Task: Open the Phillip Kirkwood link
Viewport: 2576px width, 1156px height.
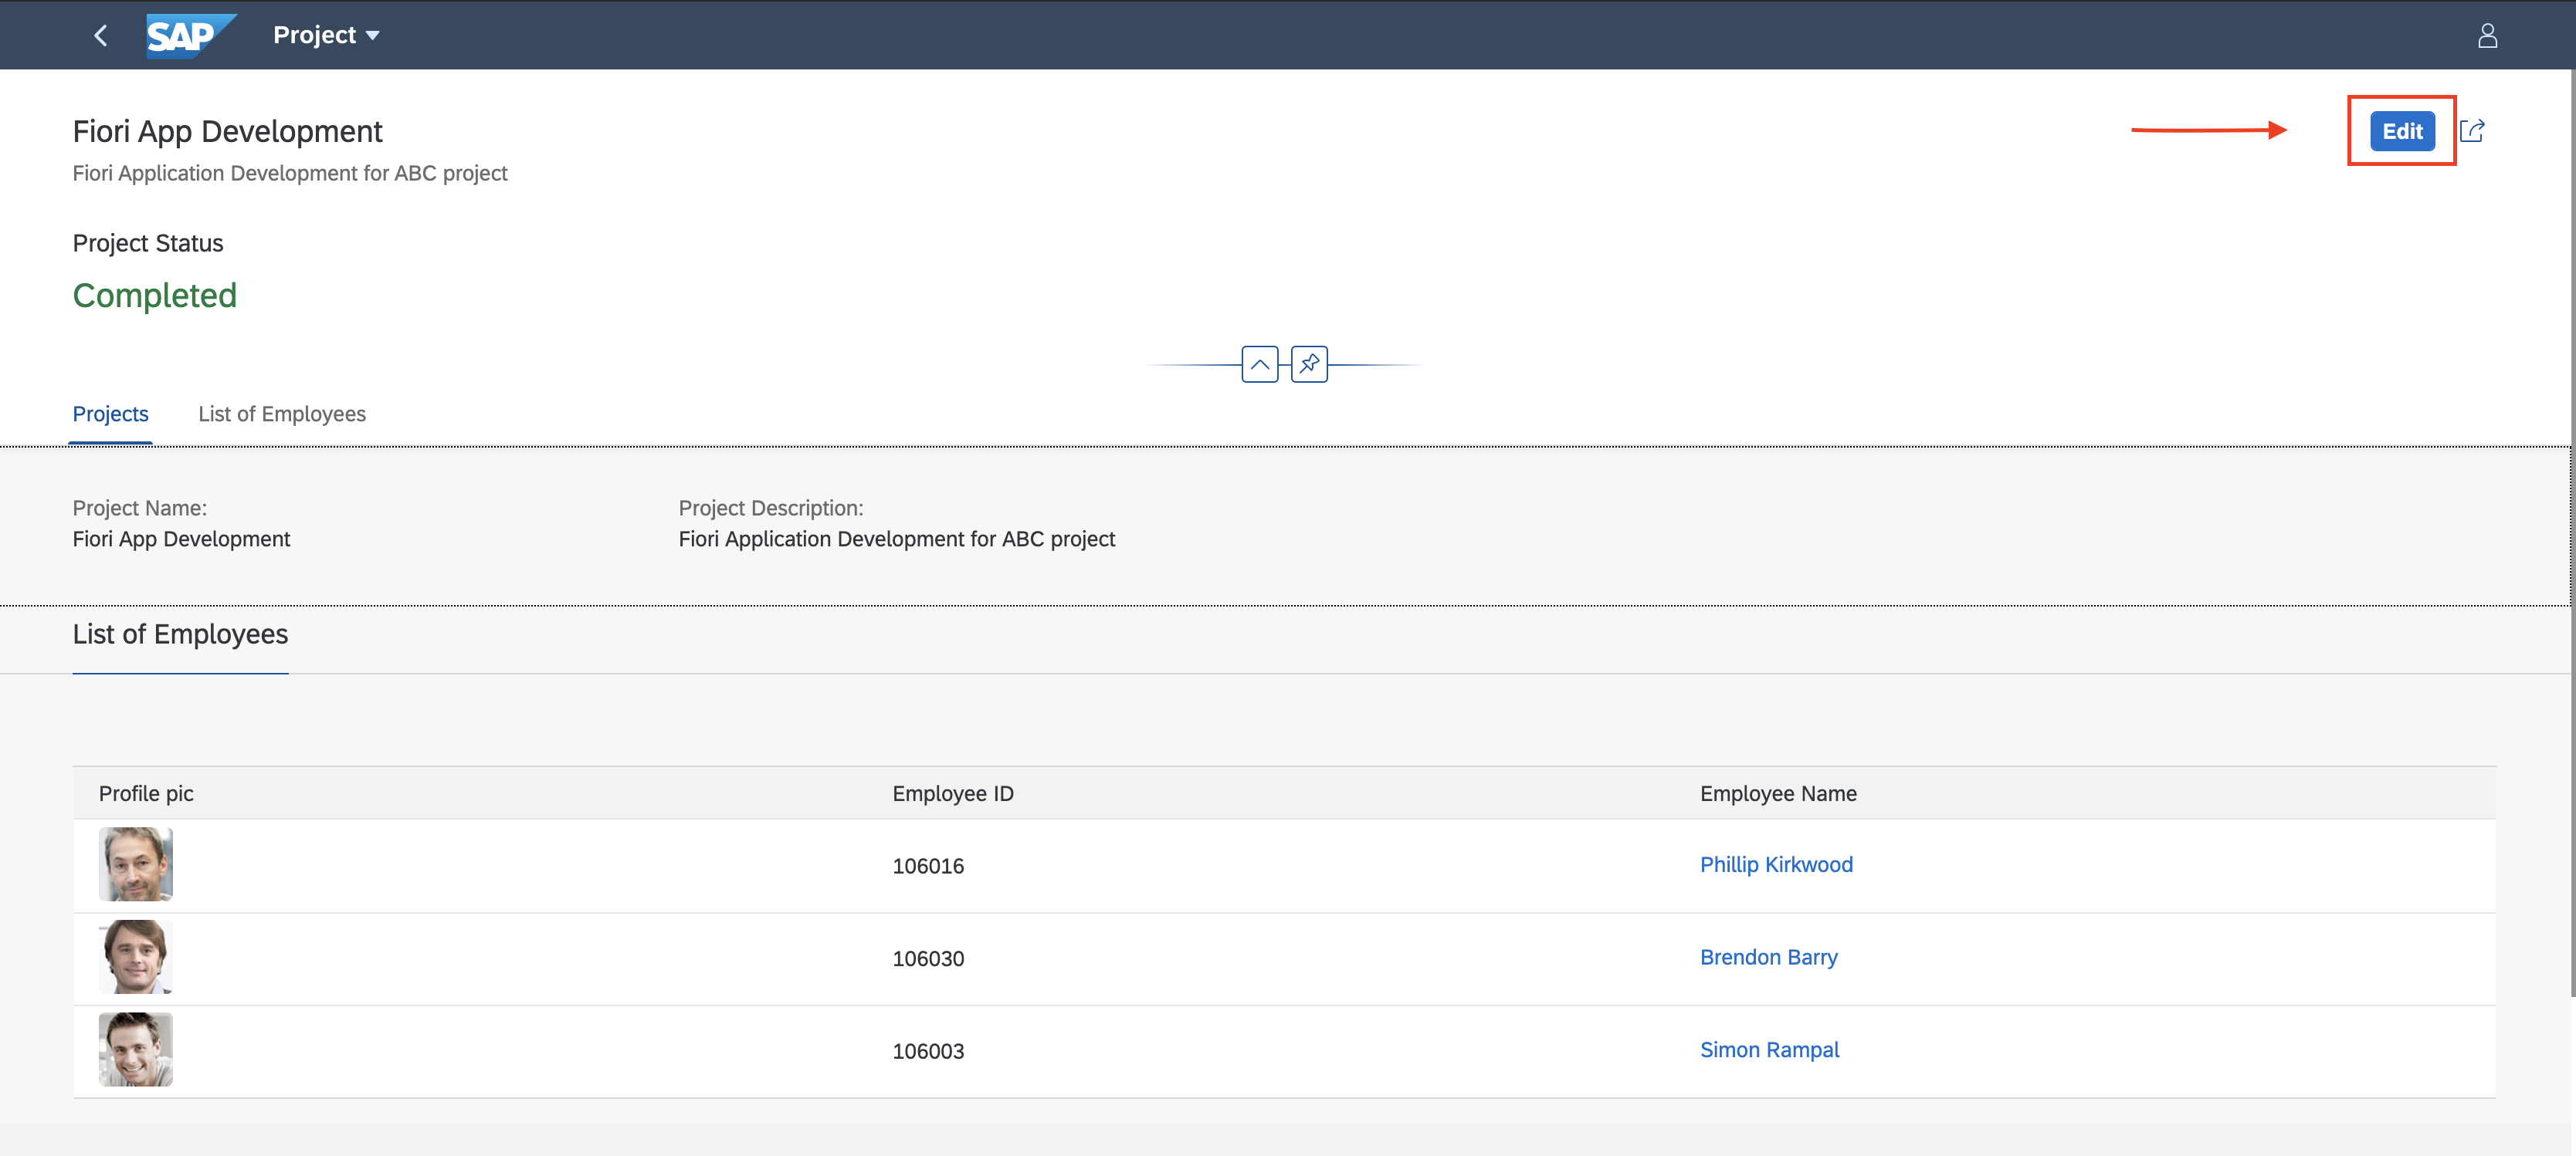Action: point(1775,864)
